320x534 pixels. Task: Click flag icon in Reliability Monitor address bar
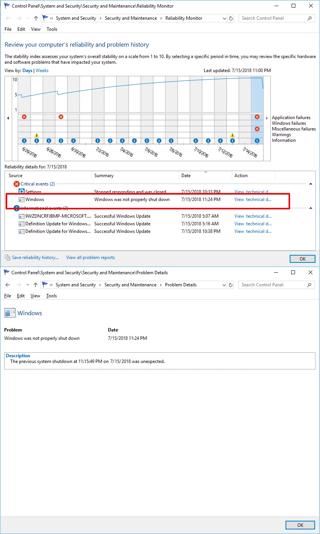click(x=45, y=18)
